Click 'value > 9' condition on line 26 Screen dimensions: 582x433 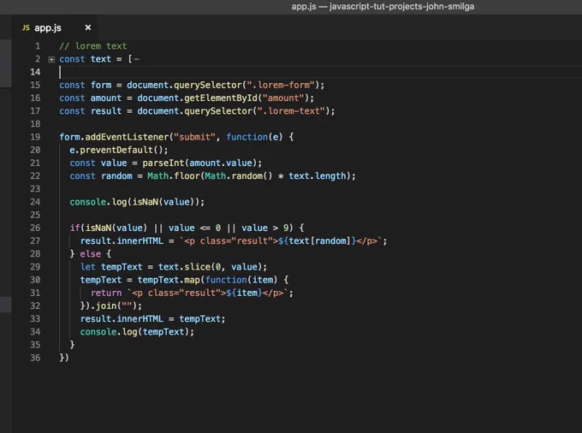265,228
